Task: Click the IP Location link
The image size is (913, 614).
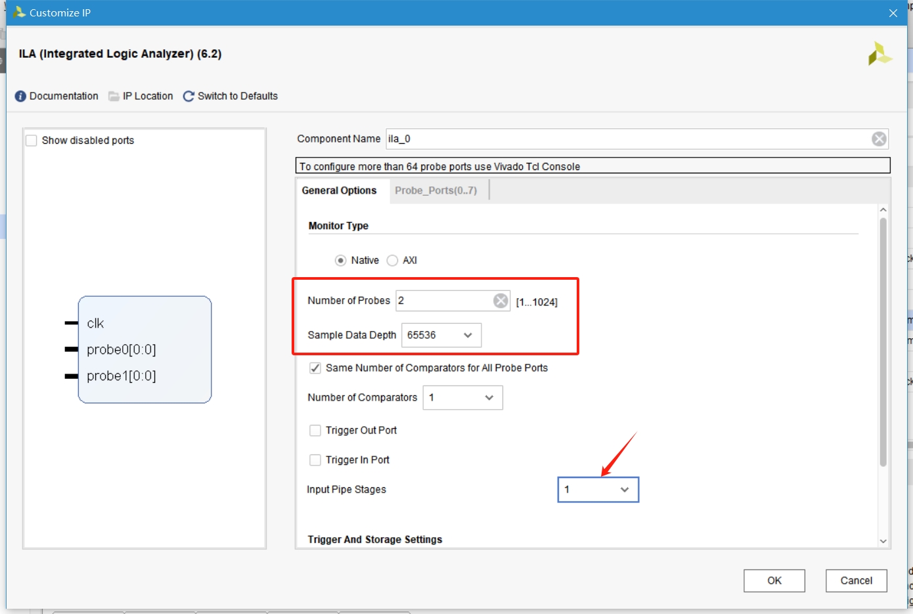Action: pyautogui.click(x=148, y=96)
